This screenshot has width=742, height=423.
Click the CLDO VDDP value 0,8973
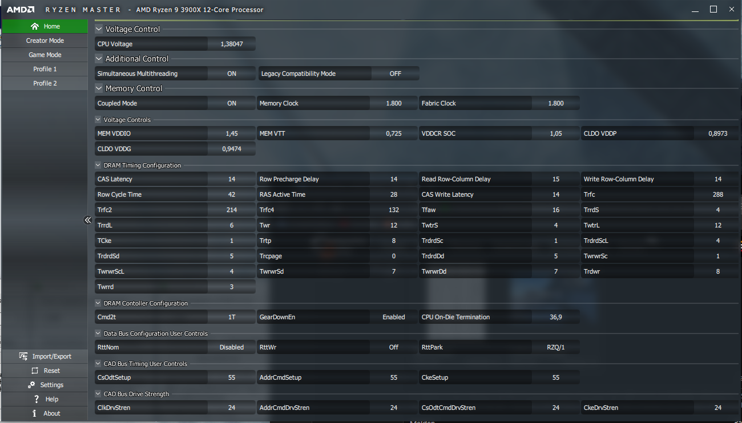pos(718,133)
